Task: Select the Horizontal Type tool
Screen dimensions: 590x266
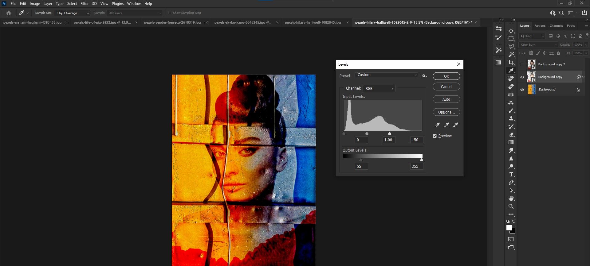Action: pyautogui.click(x=511, y=175)
